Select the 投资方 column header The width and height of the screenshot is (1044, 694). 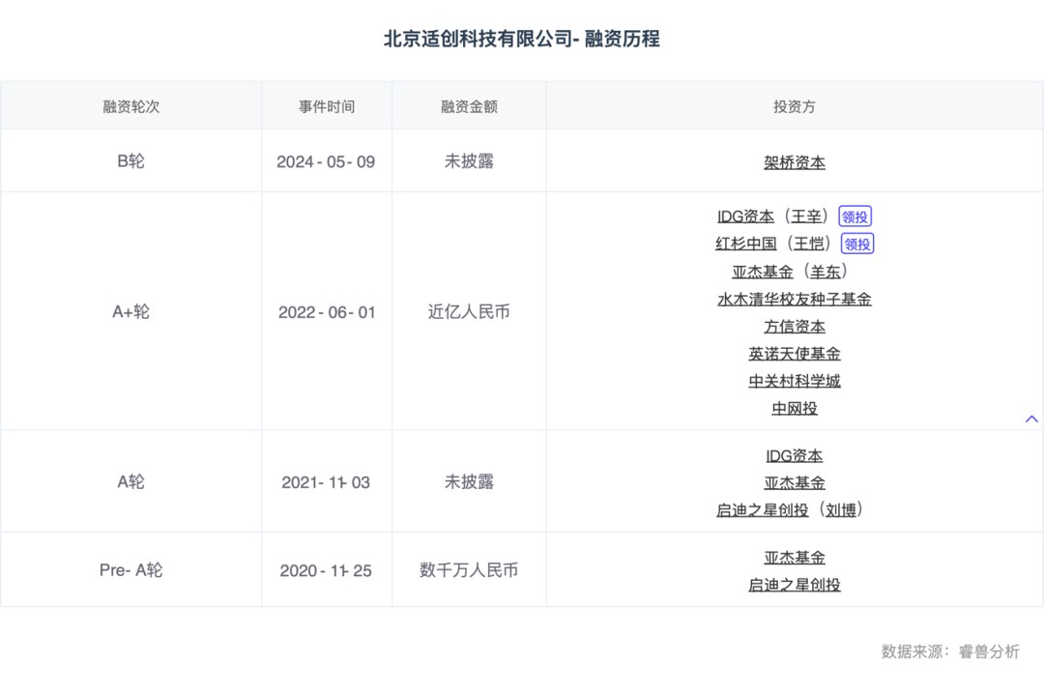(795, 106)
